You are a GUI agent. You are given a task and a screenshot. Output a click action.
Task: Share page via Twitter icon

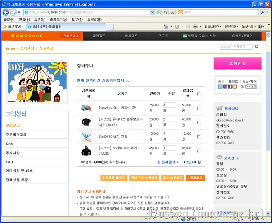(220, 86)
